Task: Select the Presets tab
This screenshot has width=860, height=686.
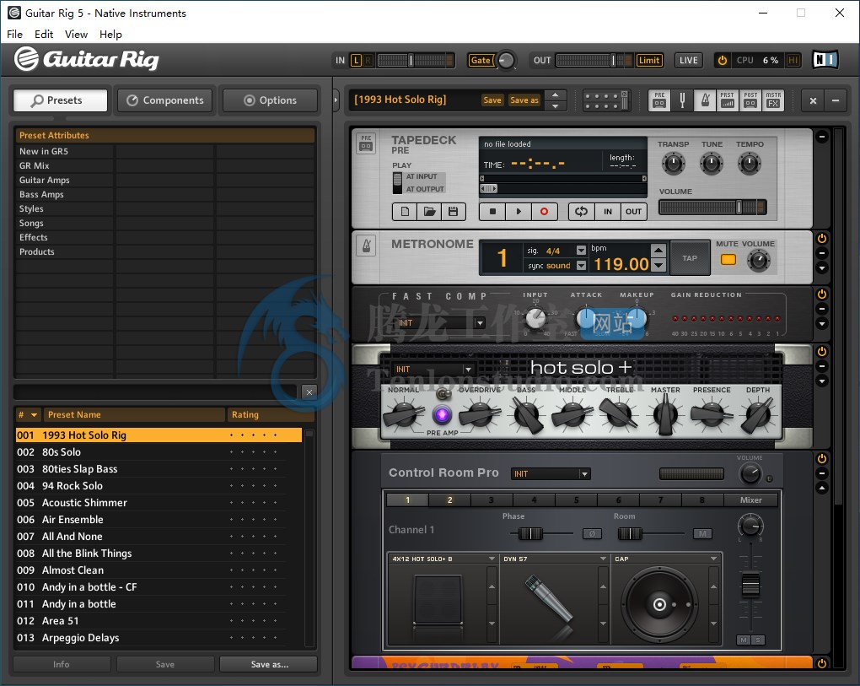Action: (x=61, y=100)
